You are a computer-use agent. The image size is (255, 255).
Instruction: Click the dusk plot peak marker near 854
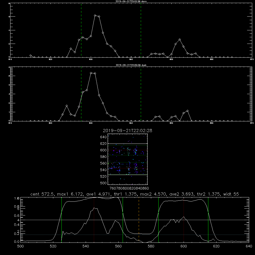[187, 111]
